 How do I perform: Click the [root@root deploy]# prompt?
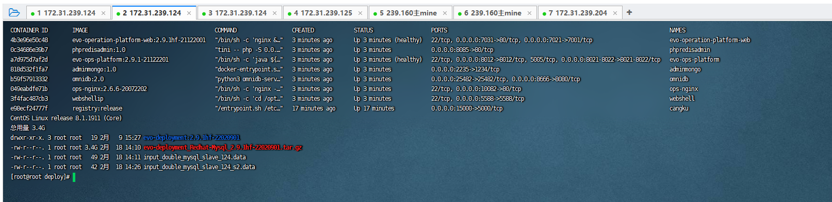point(40,177)
